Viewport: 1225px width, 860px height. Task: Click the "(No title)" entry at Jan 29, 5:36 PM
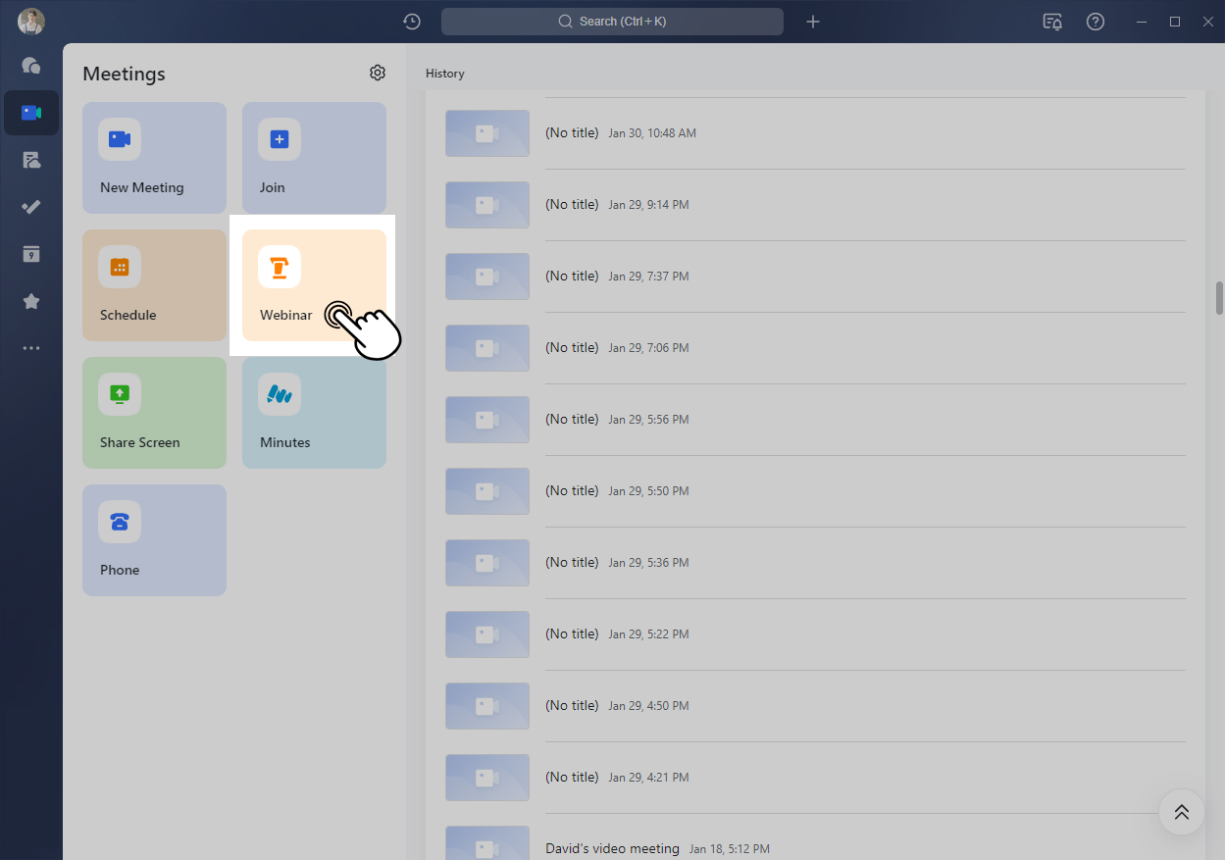click(x=572, y=562)
